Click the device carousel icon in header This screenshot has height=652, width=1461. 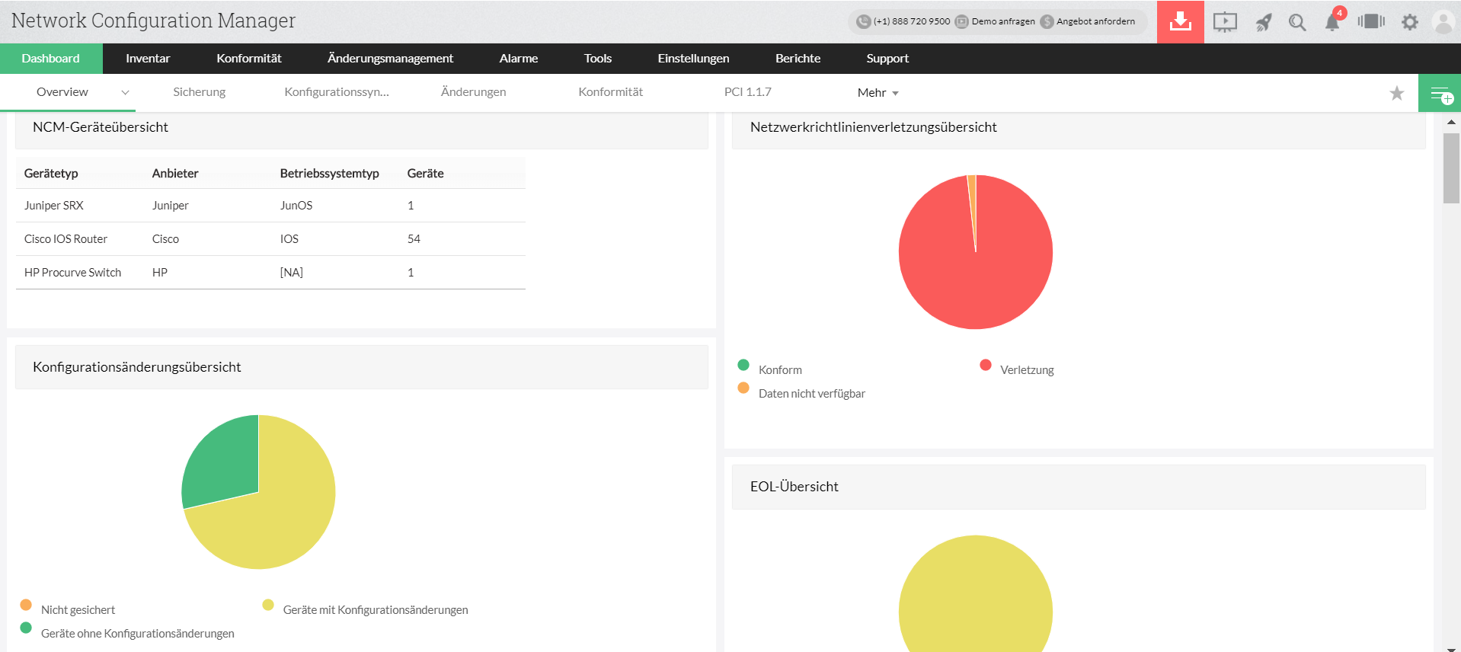(1371, 21)
